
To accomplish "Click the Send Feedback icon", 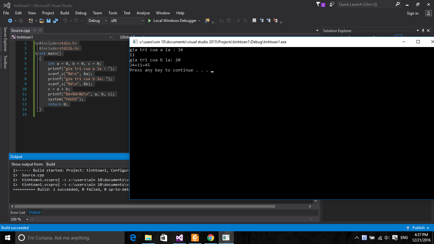I will click(x=332, y=4).
